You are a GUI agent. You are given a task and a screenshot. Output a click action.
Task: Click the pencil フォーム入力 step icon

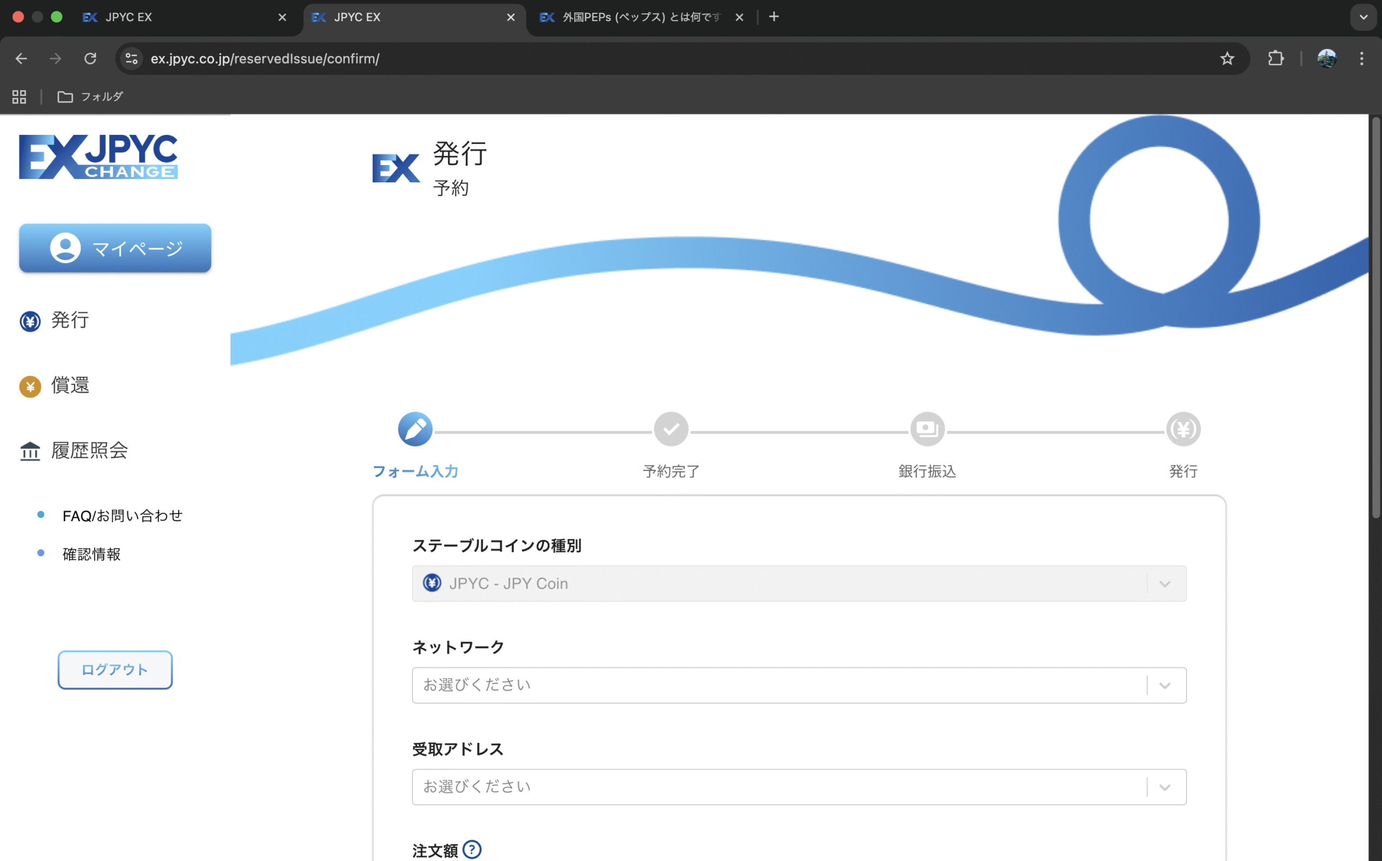[415, 429]
